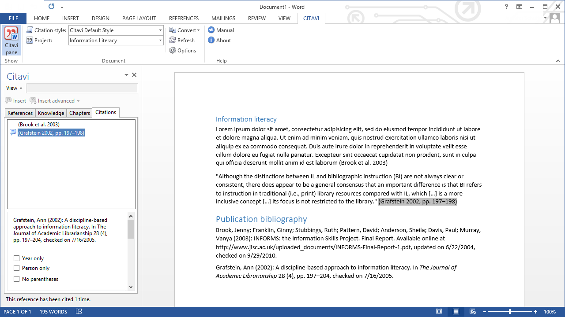Refresh the Citavi document

[x=182, y=40]
